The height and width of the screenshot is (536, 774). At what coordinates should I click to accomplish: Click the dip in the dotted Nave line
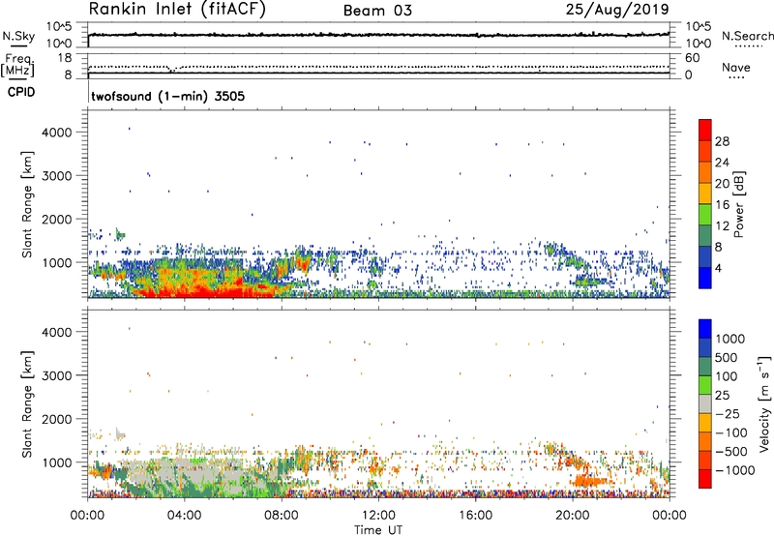pyautogui.click(x=172, y=70)
